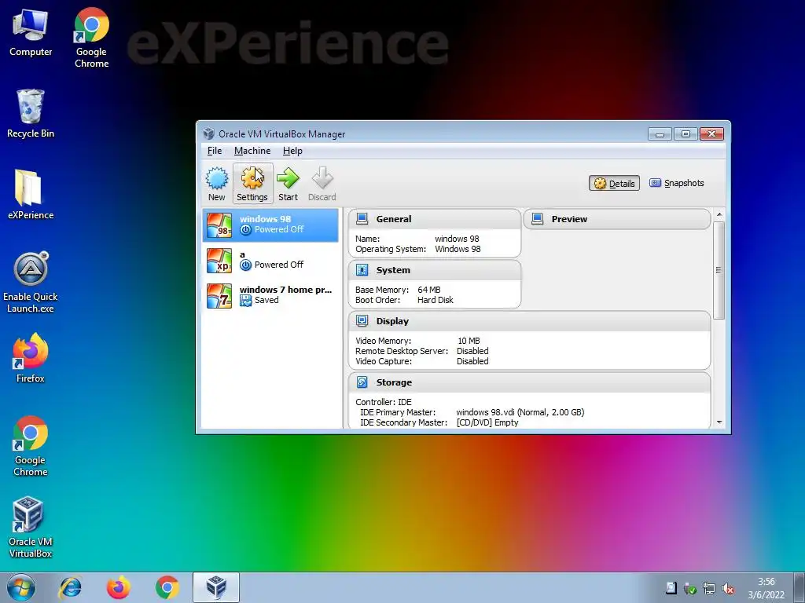Viewport: 805px width, 603px height.
Task: Open Google Chrome icon at desktop top
Action: click(91, 38)
